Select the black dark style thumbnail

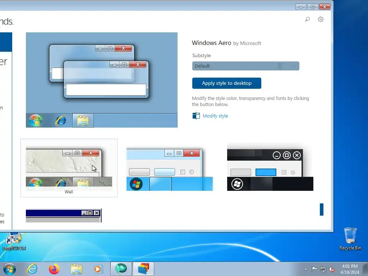click(270, 170)
